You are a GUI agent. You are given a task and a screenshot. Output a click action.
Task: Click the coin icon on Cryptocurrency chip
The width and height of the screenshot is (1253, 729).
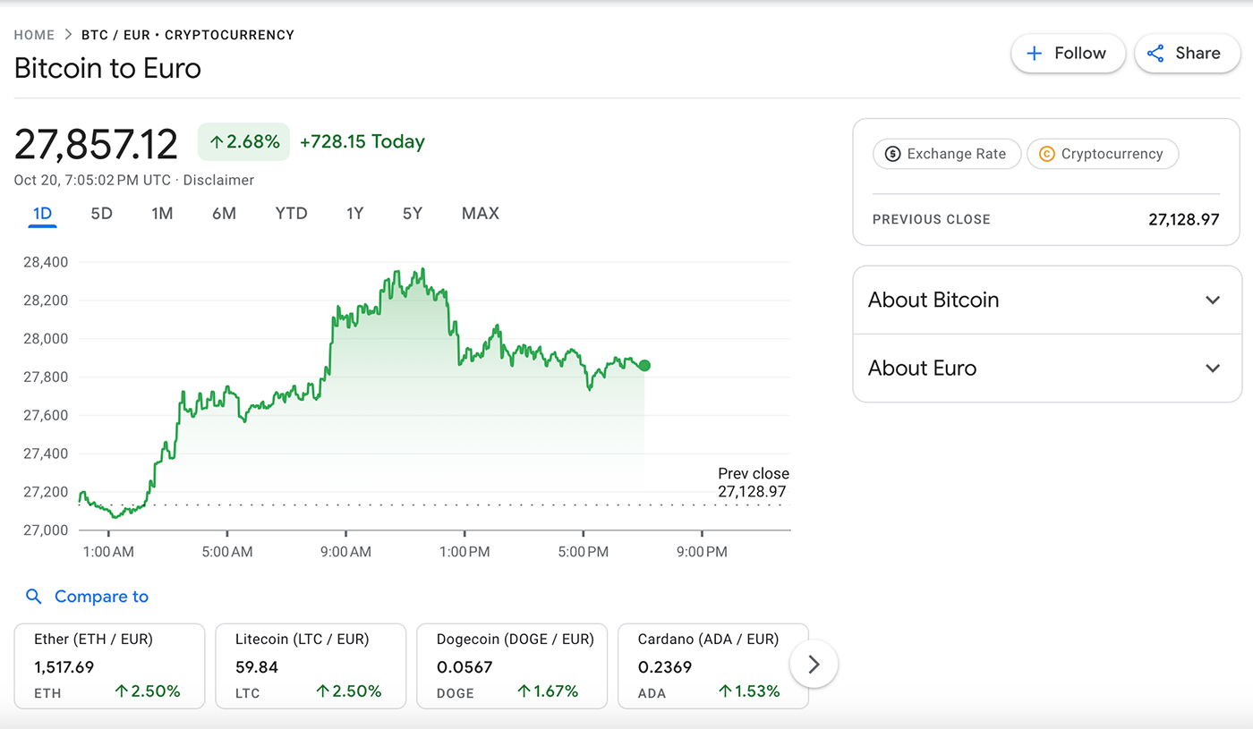pos(1046,154)
